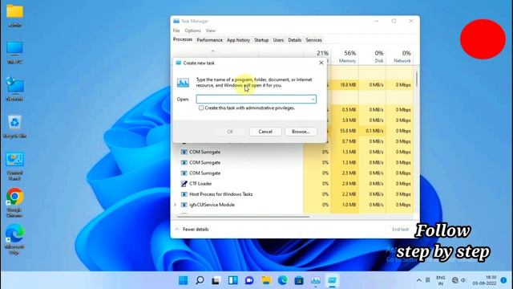
Task: Click Cancel in Create new task dialog
Action: tap(265, 132)
